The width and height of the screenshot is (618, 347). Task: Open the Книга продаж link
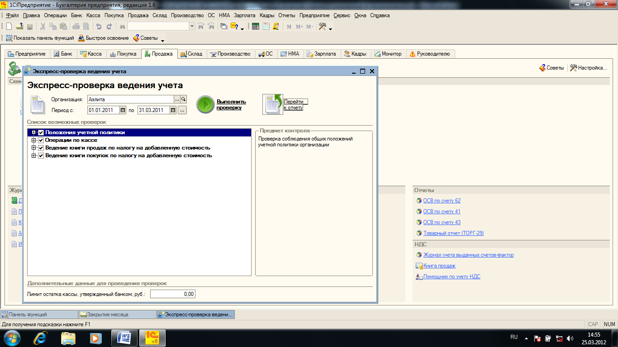tap(439, 266)
